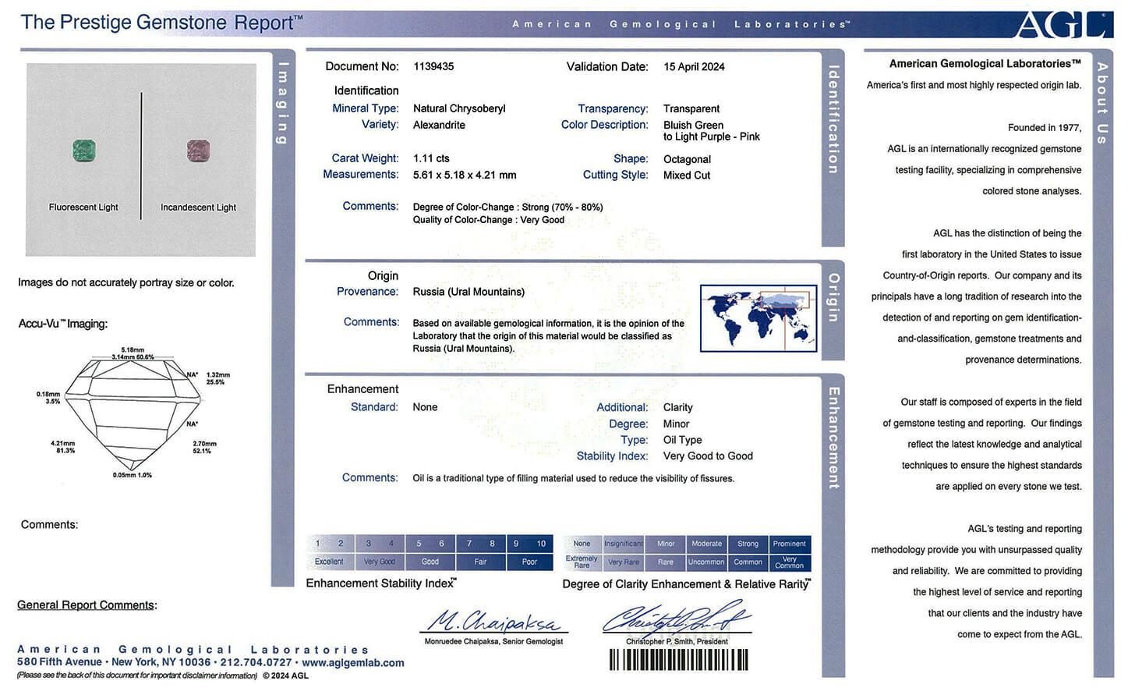Click the measurements '5.61 x 5.18 x 4.21 mm'
The width and height of the screenshot is (1128, 695).
tap(465, 175)
